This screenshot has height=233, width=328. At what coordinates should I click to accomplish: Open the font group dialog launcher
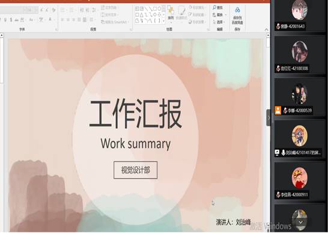(x=56, y=30)
